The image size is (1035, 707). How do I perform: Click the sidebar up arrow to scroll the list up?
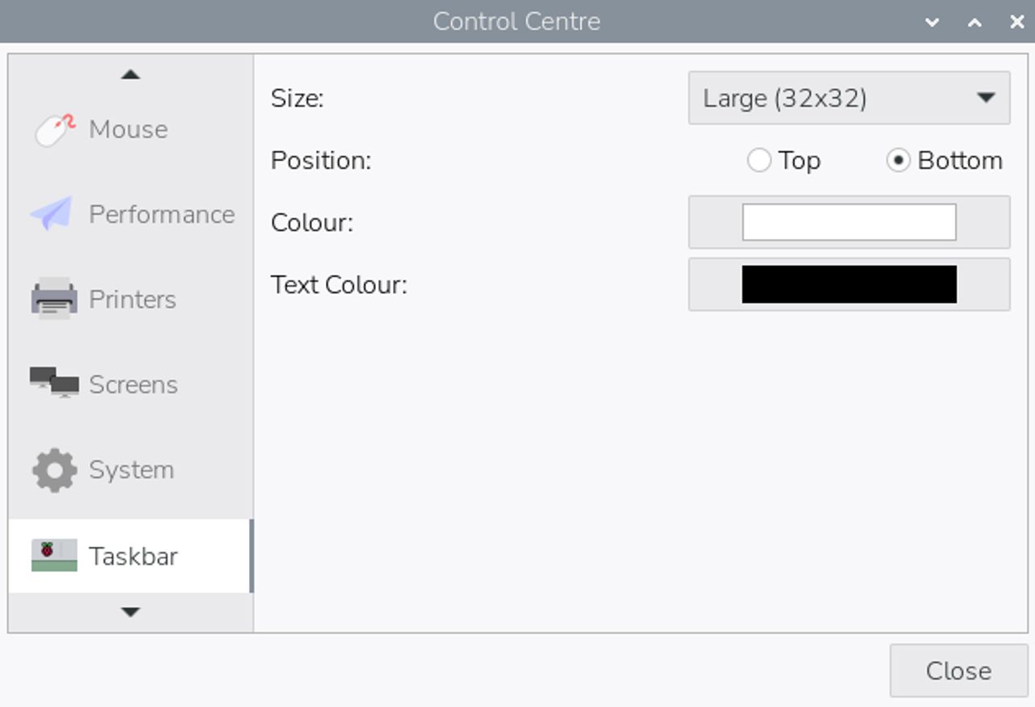130,74
